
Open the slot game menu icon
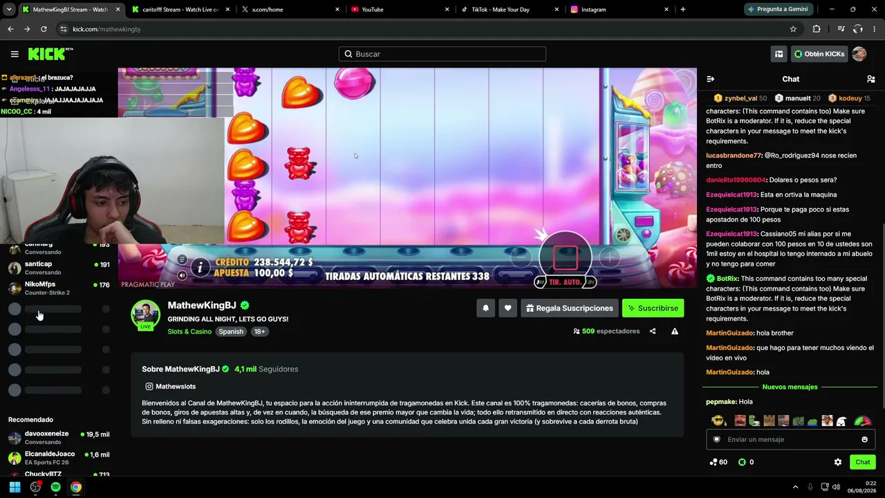[x=182, y=260]
